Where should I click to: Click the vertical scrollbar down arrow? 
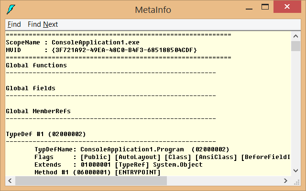tap(295, 171)
